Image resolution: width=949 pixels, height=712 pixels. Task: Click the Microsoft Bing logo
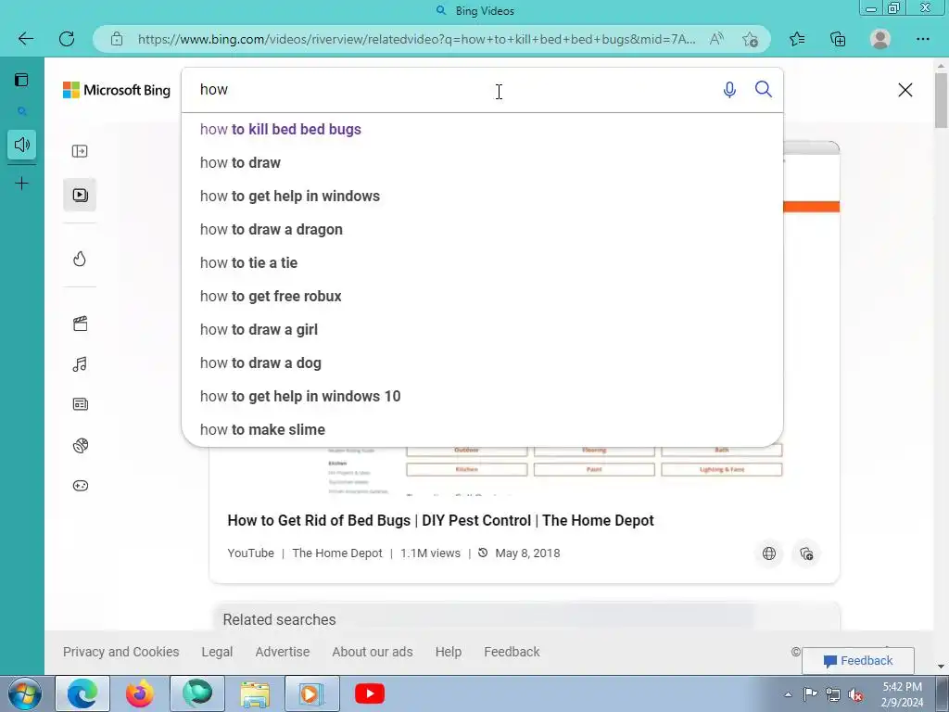(117, 90)
